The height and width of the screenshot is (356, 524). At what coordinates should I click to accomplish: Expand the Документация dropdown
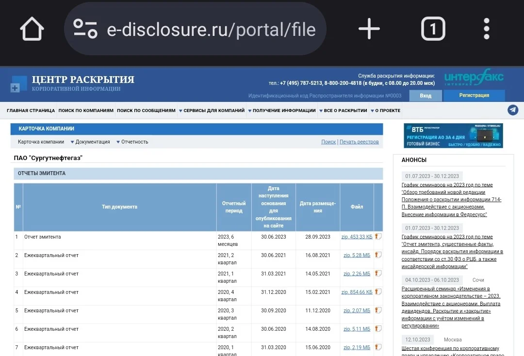[90, 142]
